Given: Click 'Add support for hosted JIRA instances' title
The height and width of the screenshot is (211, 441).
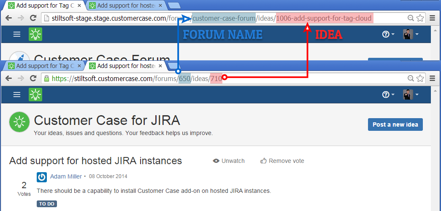Looking at the screenshot, I should 95,161.
